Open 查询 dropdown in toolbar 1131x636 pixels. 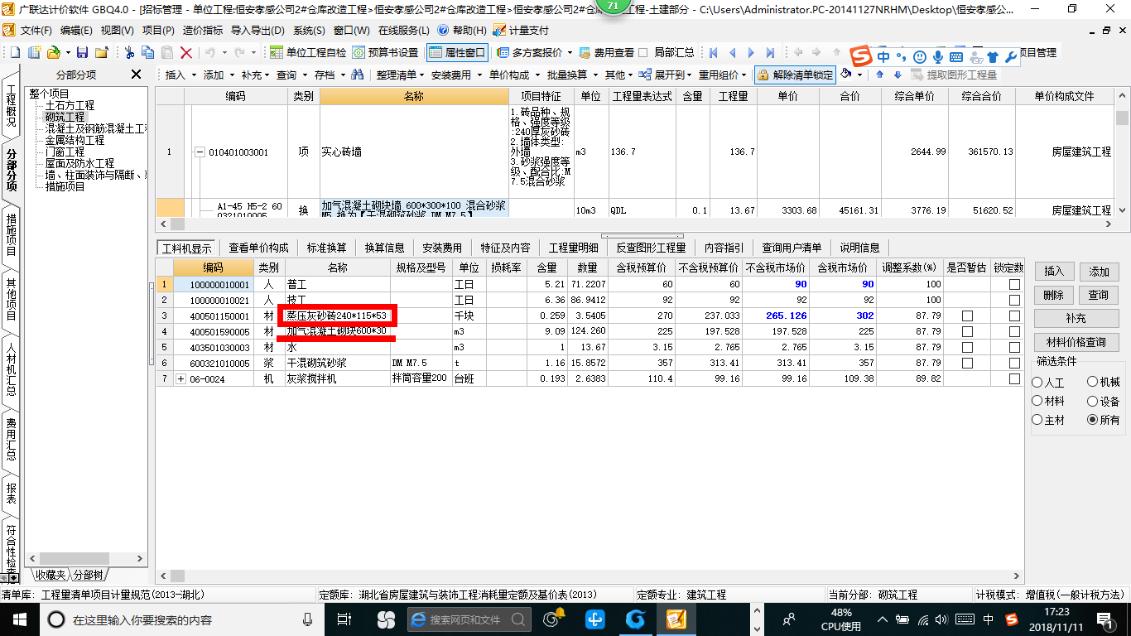click(x=291, y=75)
